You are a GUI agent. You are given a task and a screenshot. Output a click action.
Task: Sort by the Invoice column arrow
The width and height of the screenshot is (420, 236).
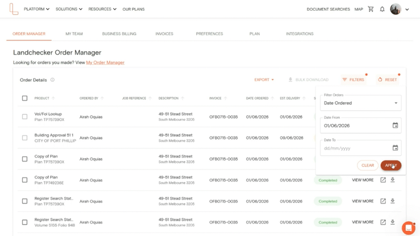(225, 98)
